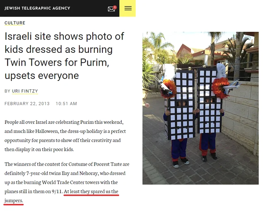Image resolution: width=265 pixels, height=213 pixels.
Task: Click the 10:51 AM timestamp
Action: (x=66, y=104)
